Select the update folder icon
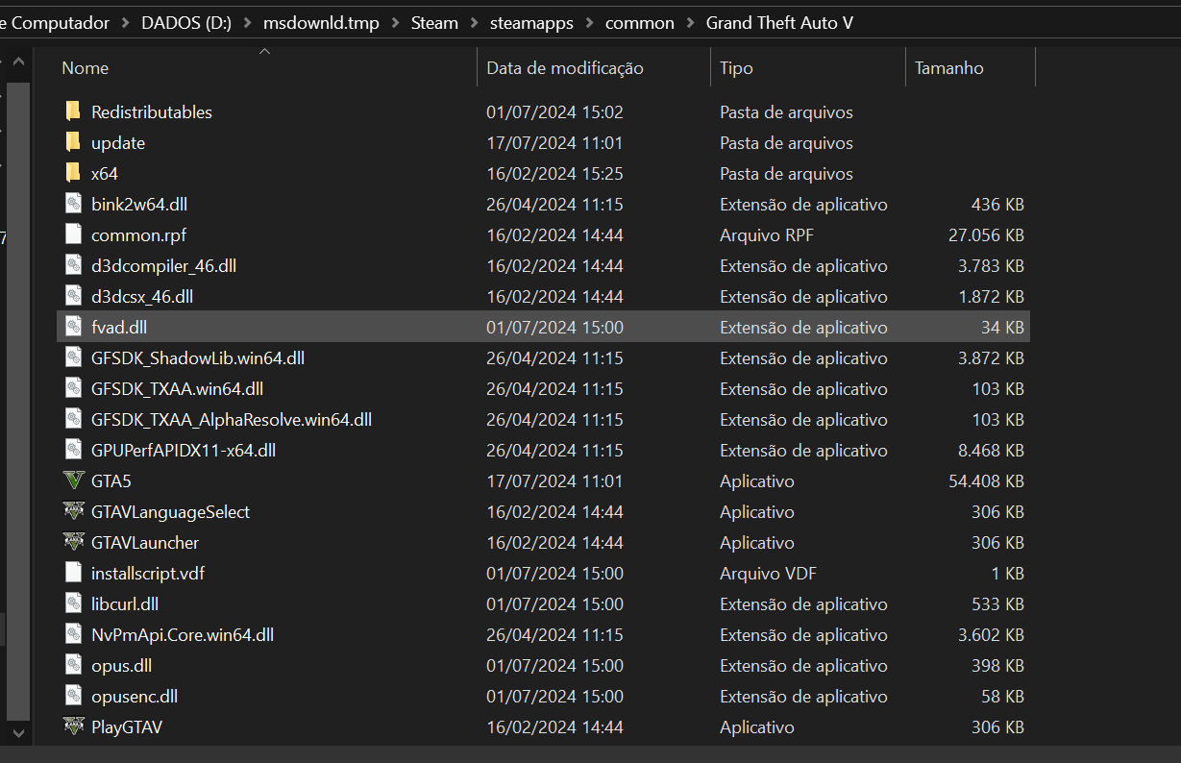Image resolution: width=1181 pixels, height=763 pixels. [74, 142]
